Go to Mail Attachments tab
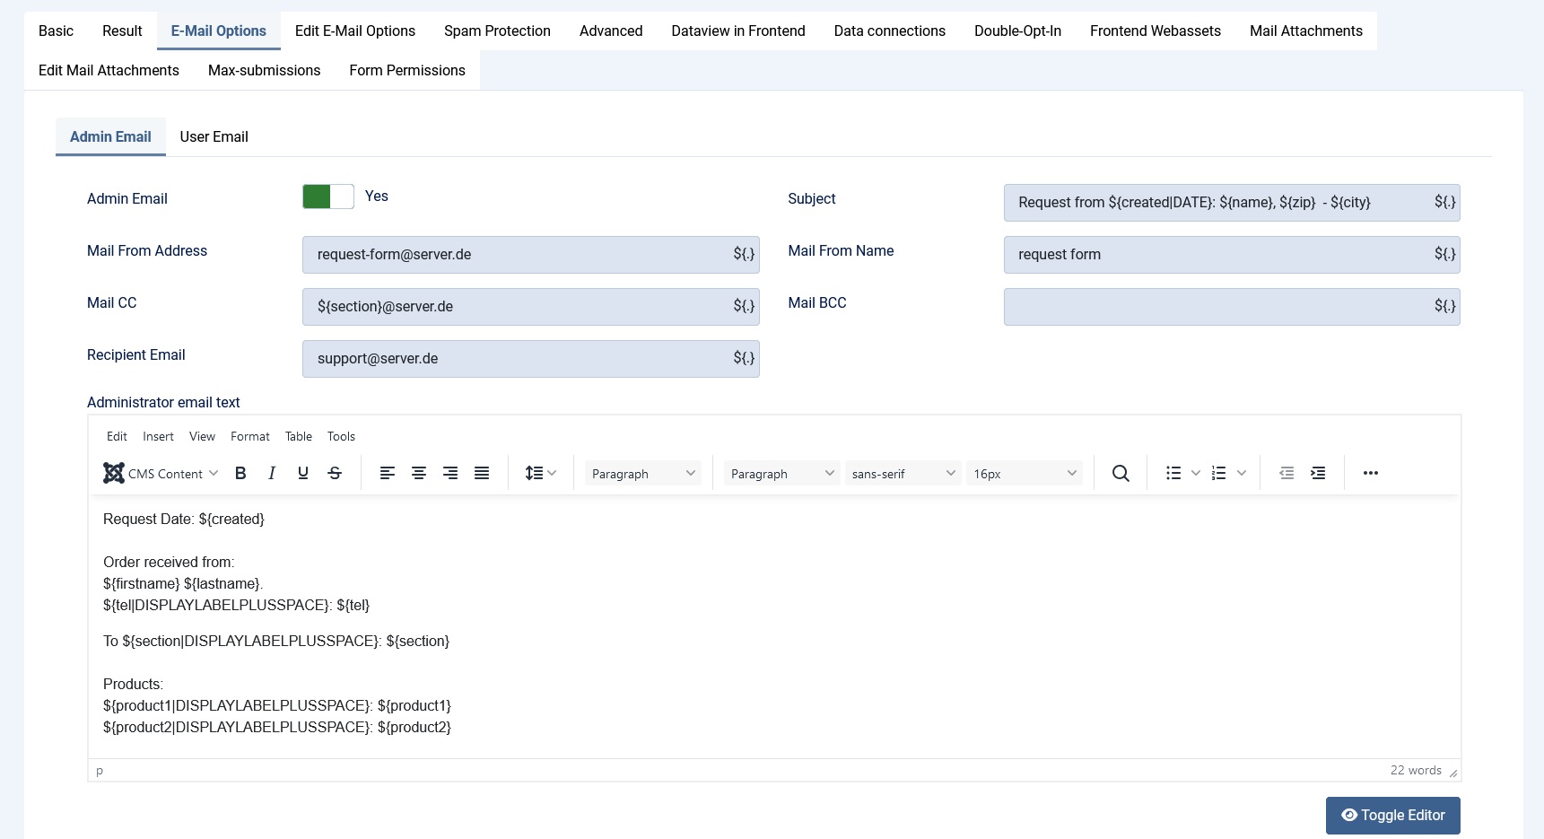Screen dimensions: 1544x839 click(x=1306, y=31)
